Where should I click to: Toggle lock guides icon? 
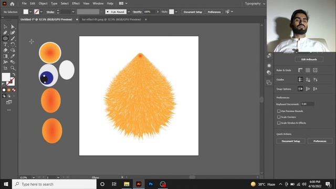(308, 79)
